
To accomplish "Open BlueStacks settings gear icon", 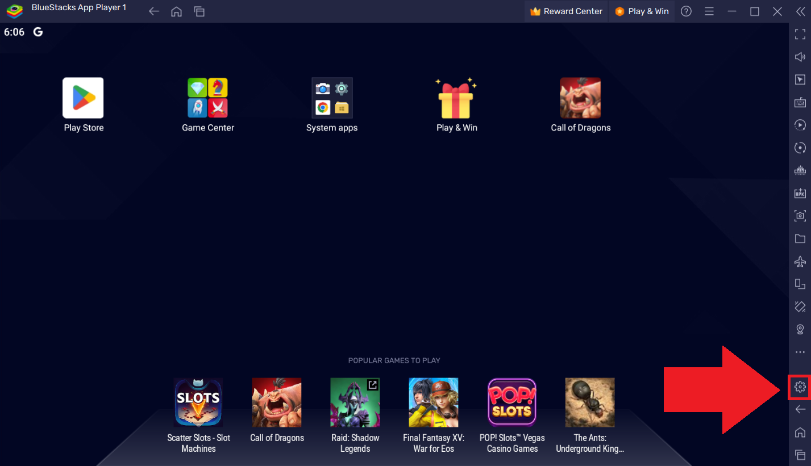I will pos(800,387).
